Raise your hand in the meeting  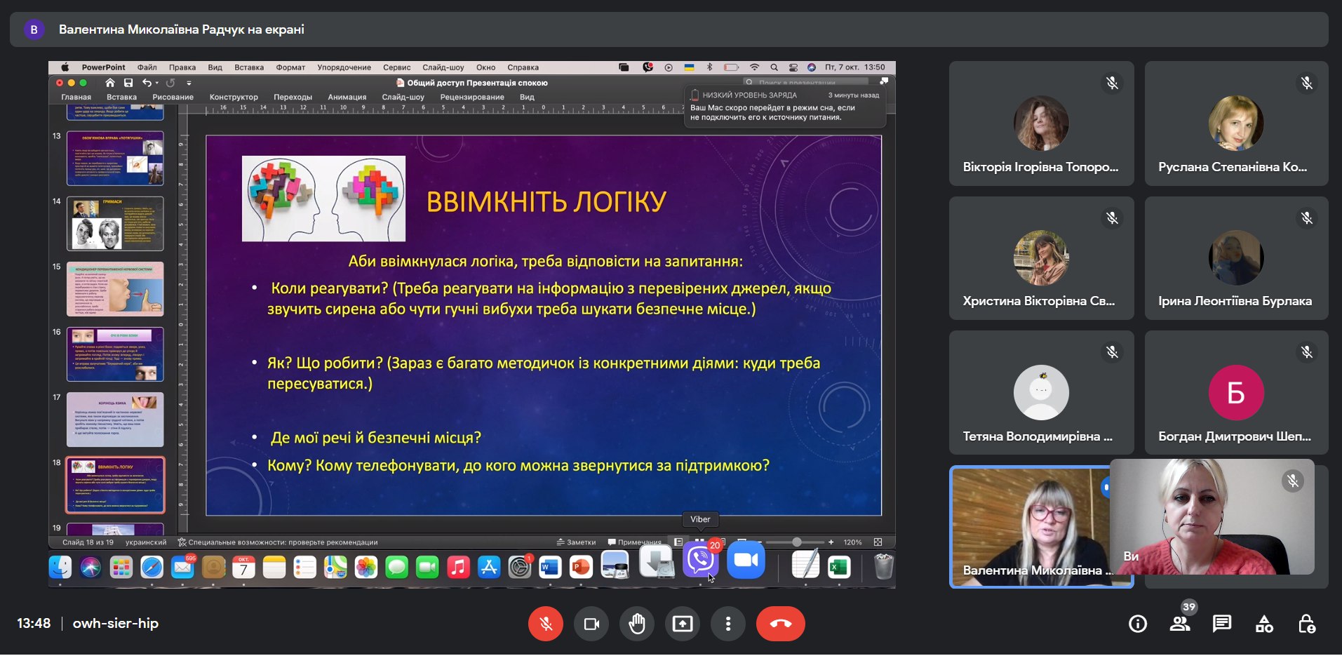pos(637,624)
